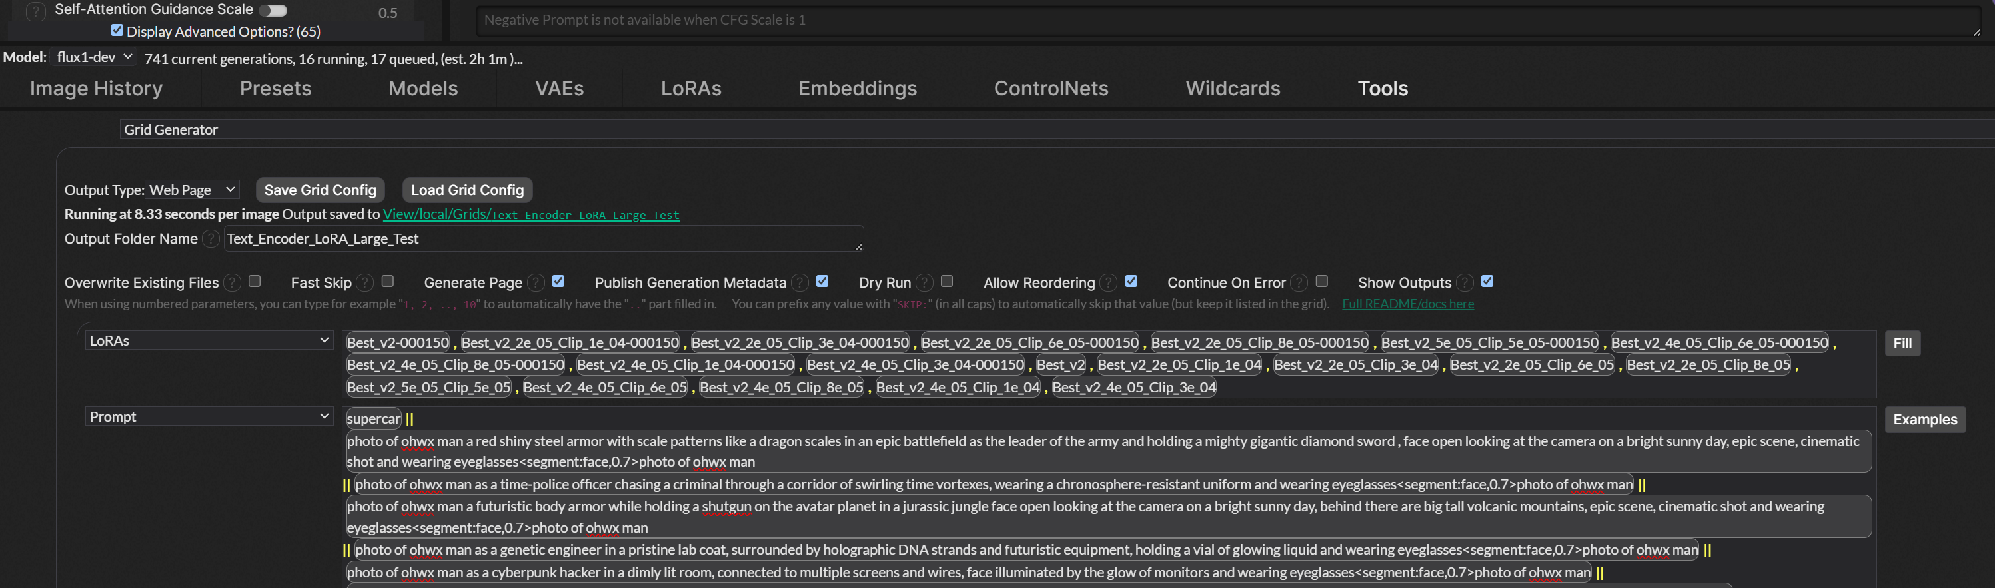Viewport: 1995px width, 588px height.
Task: Click LoRA value Best_v2_5e_05_Clip_5e_05
Action: coord(429,388)
